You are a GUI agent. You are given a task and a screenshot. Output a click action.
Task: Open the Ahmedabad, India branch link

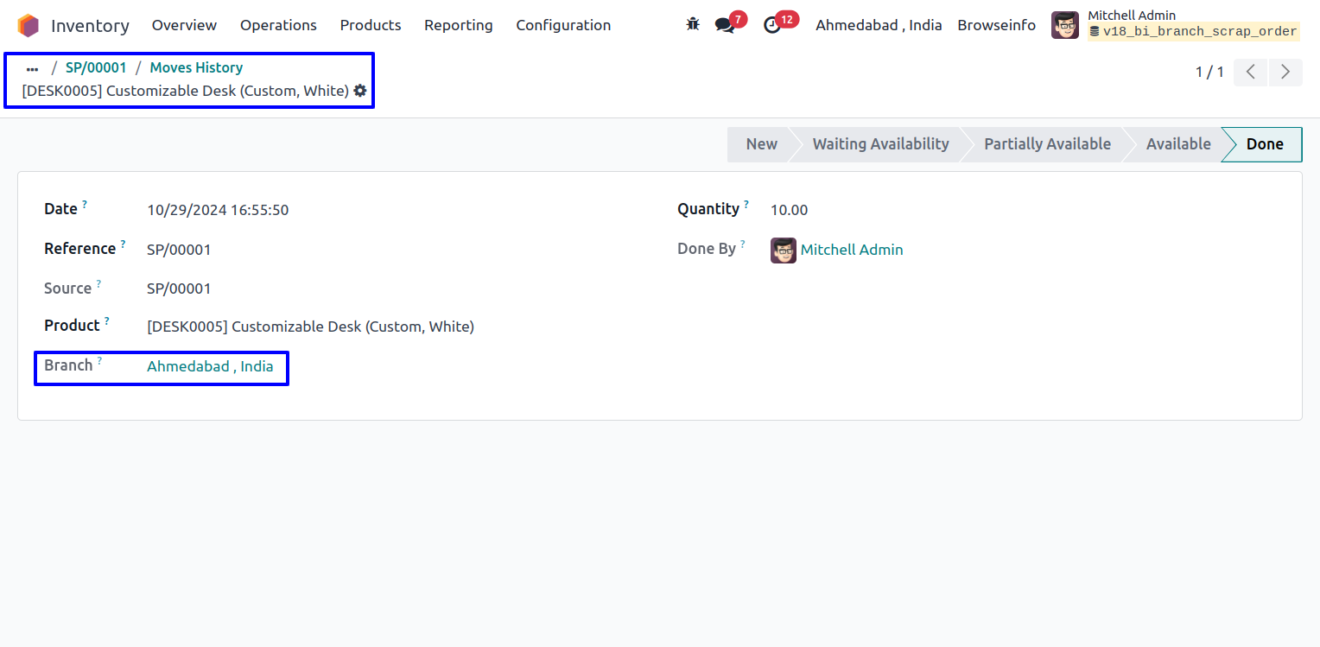point(210,366)
